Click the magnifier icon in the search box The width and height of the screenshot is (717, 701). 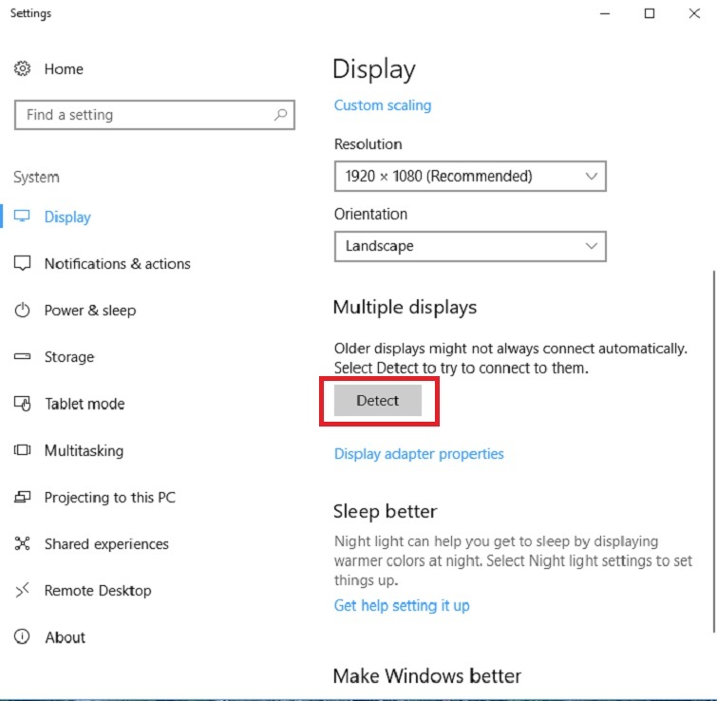pyautogui.click(x=280, y=115)
